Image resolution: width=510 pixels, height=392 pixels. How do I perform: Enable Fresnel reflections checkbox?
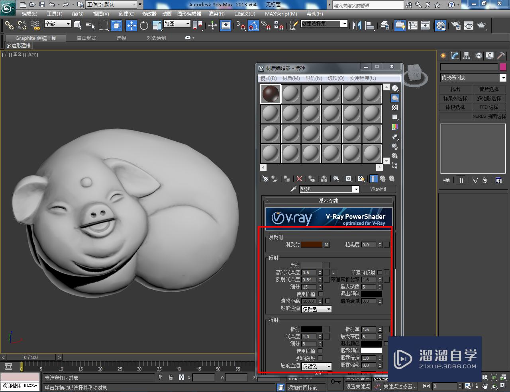coord(380,273)
